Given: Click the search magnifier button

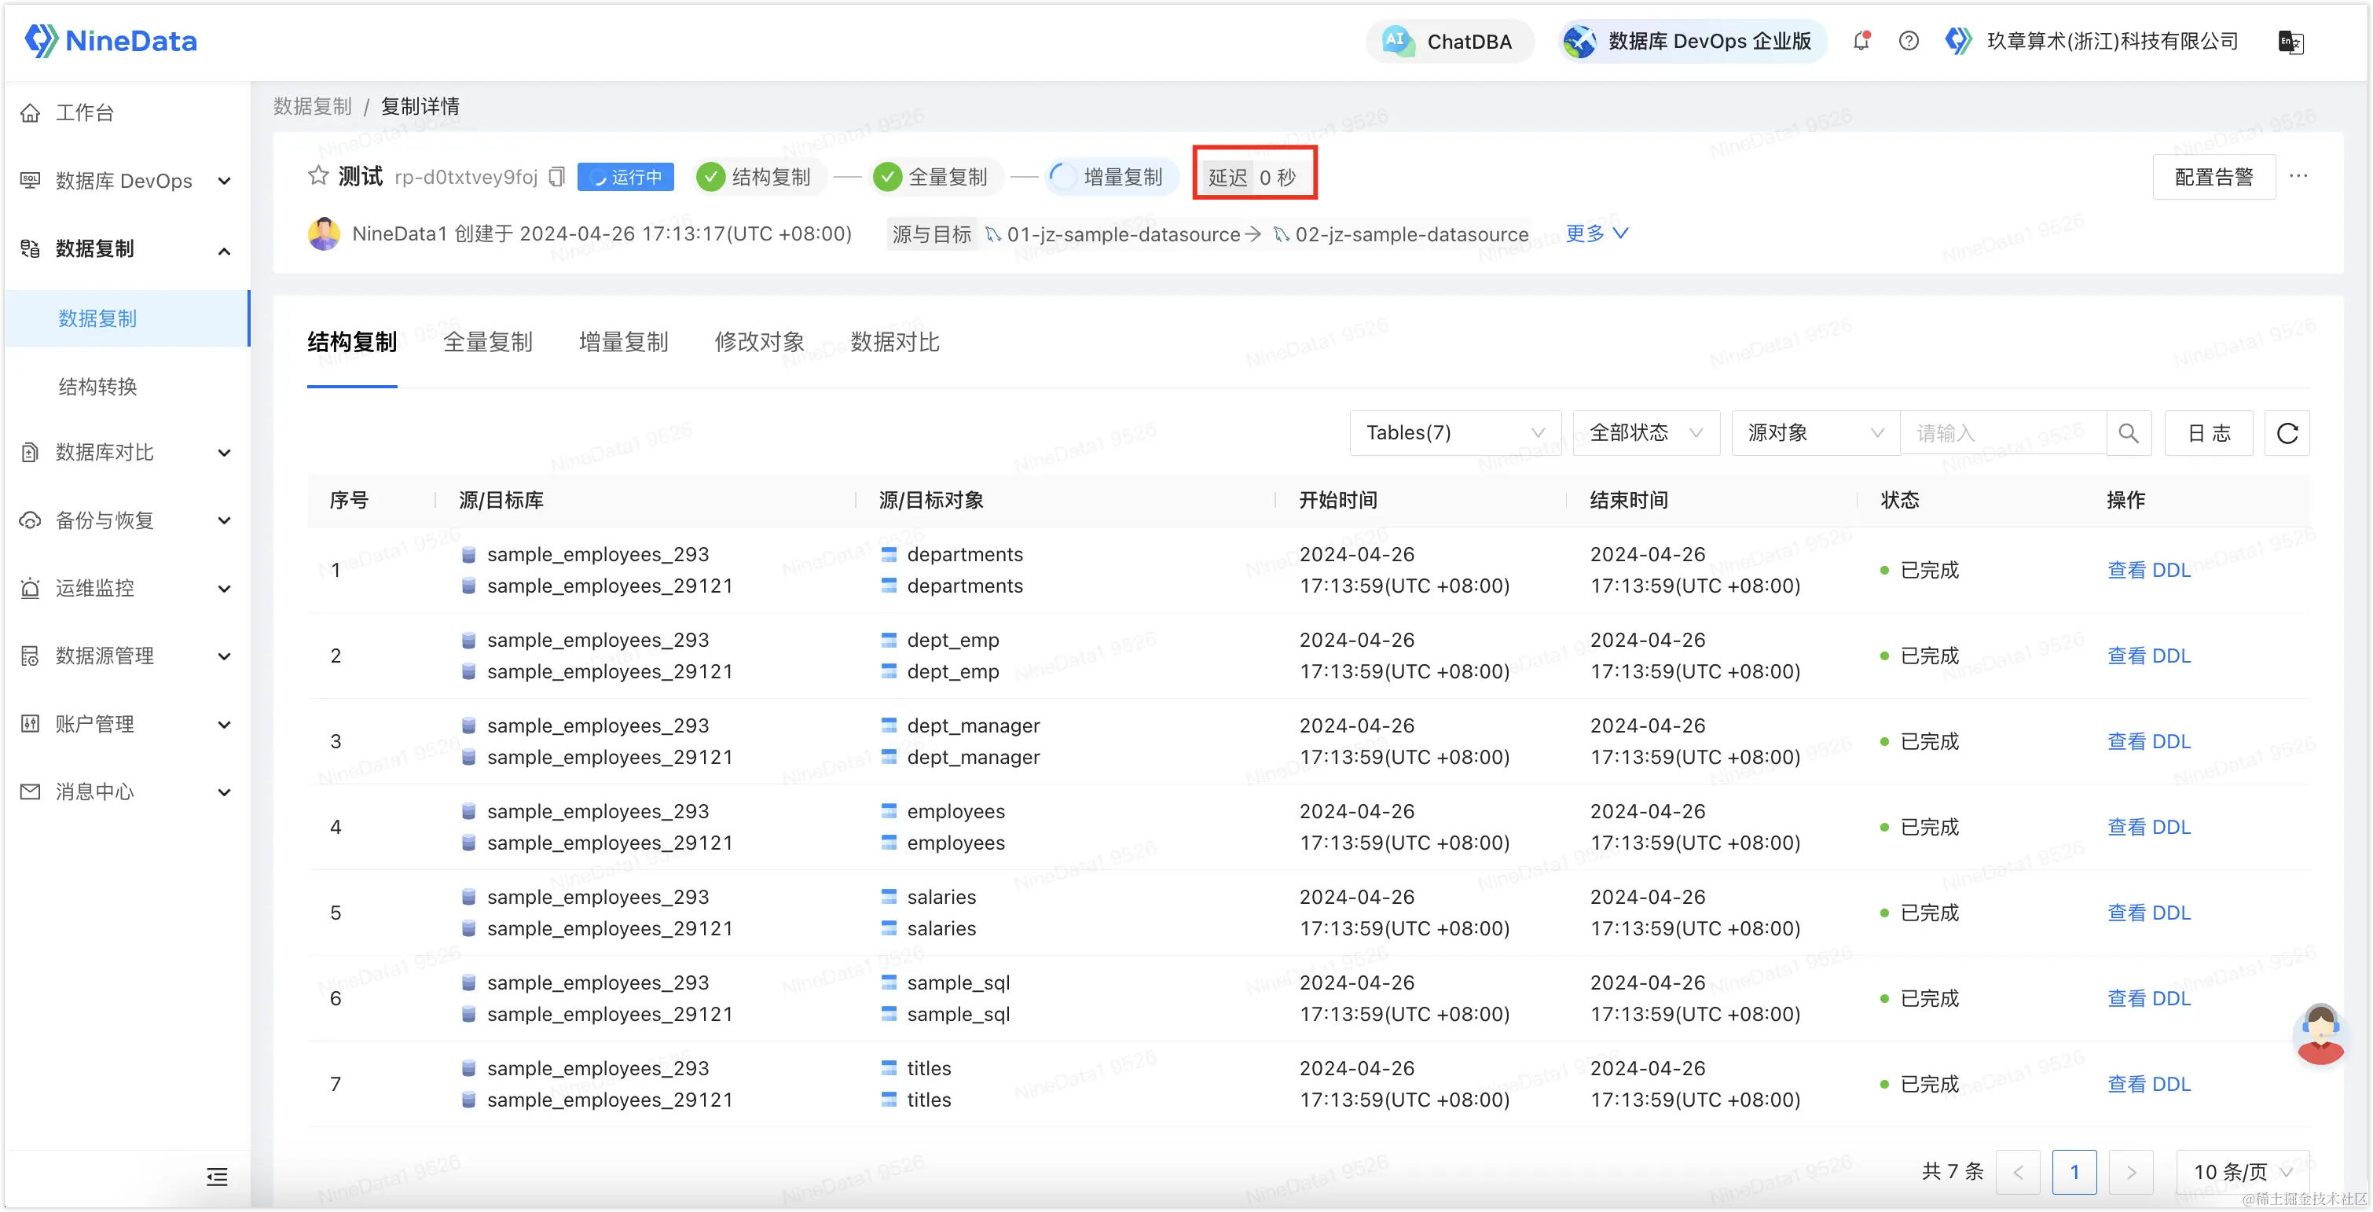Looking at the screenshot, I should (x=2128, y=433).
